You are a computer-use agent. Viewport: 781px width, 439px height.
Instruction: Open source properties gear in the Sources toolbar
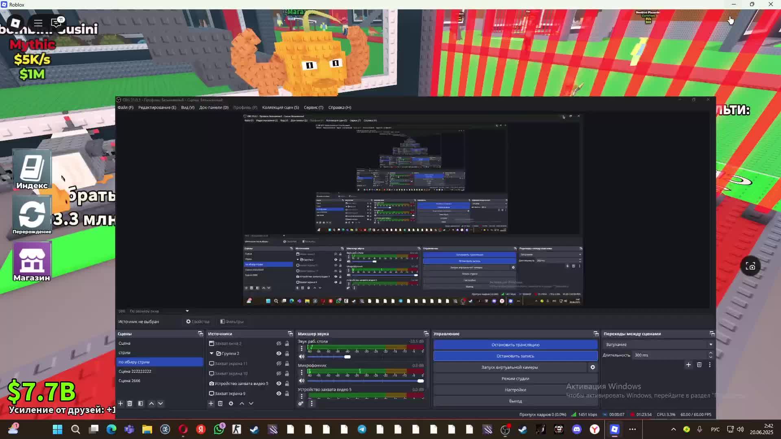[x=231, y=403]
